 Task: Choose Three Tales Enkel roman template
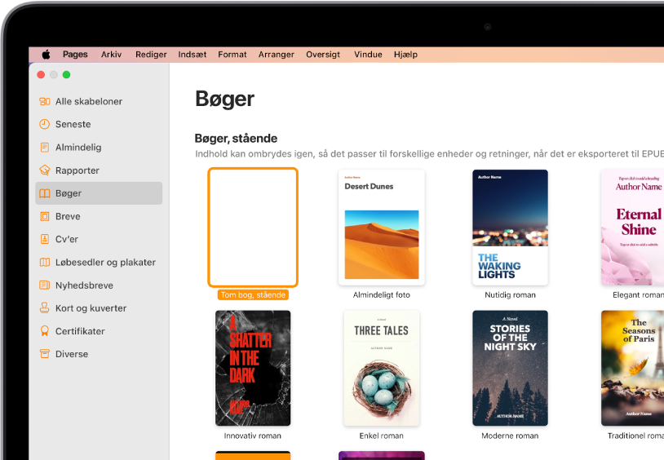coord(382,368)
